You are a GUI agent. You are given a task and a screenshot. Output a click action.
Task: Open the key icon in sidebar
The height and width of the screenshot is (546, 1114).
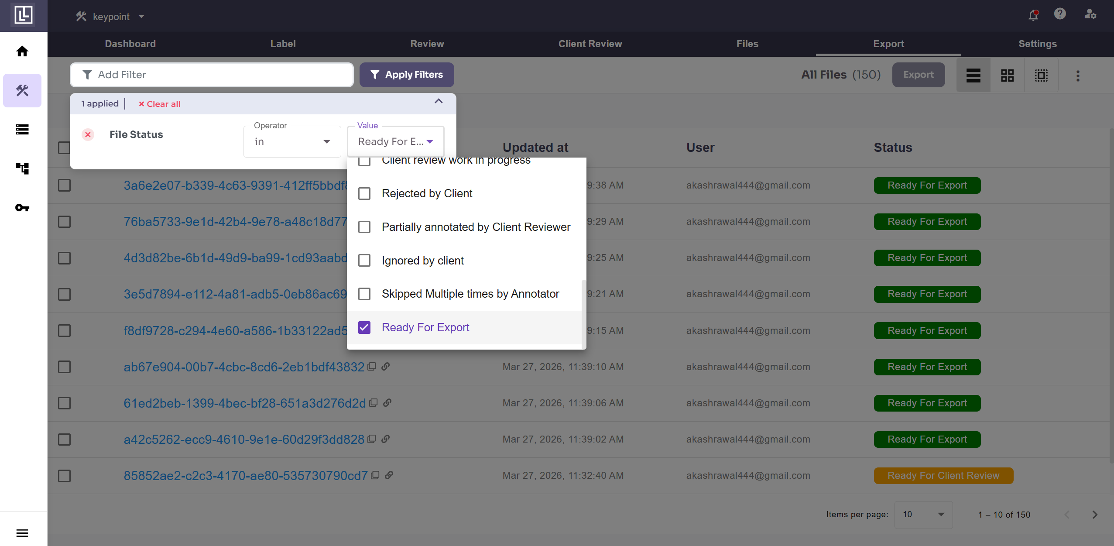point(22,208)
